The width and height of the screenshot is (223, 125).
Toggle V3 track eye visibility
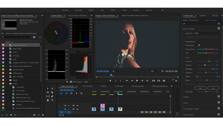pos(77,106)
